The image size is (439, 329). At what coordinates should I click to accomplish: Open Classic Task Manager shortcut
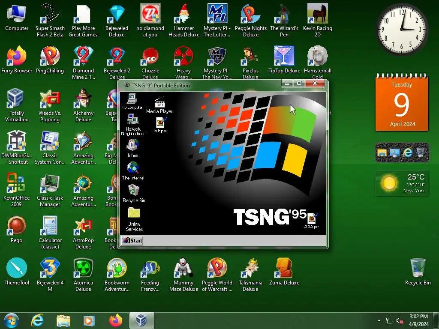pos(50,190)
